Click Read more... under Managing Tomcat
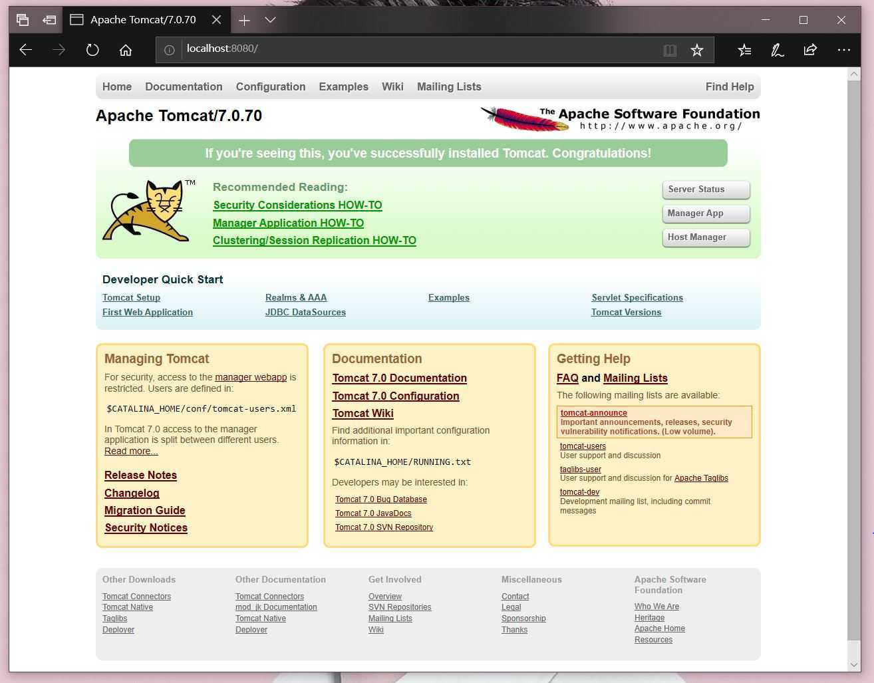Image resolution: width=874 pixels, height=683 pixels. coord(131,452)
